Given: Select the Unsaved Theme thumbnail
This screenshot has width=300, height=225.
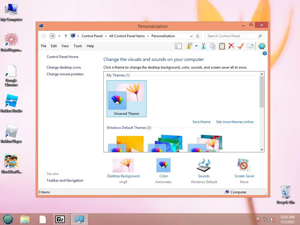Looking at the screenshot, I should (127, 98).
